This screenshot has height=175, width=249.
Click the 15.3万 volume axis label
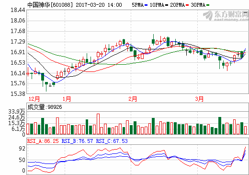pyautogui.click(x=17, y=123)
